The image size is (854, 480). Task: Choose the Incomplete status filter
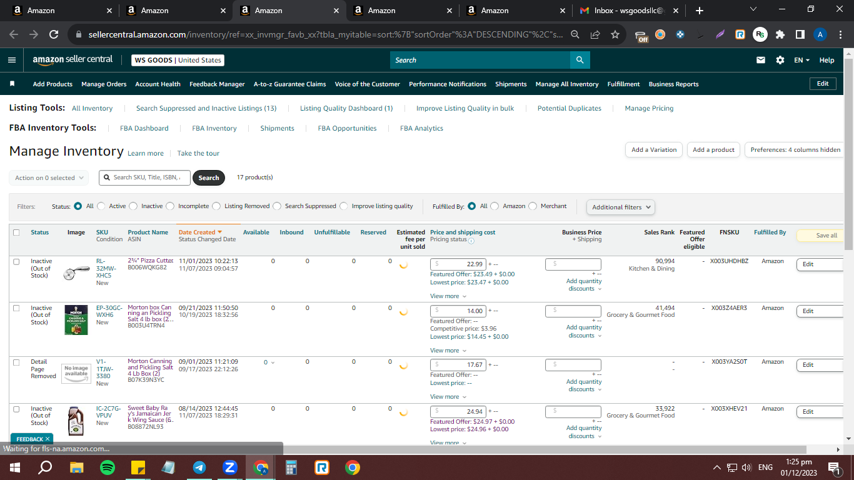click(x=171, y=206)
